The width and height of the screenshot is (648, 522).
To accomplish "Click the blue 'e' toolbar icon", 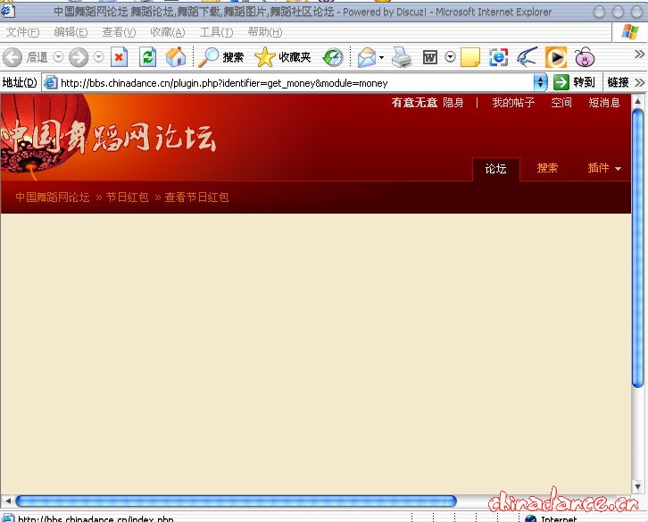I will [498, 57].
